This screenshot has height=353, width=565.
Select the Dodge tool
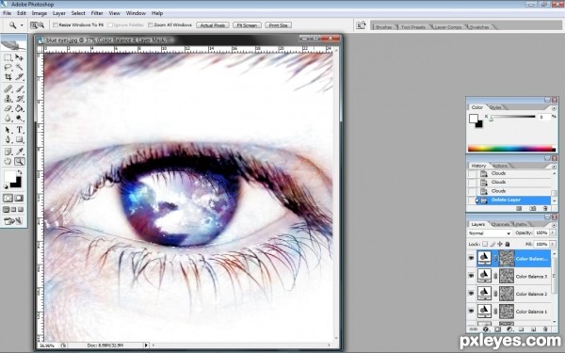coord(19,119)
